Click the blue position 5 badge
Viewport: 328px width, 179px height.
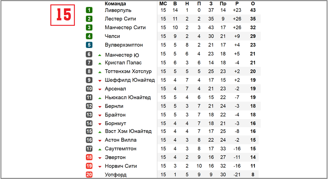click(x=89, y=45)
